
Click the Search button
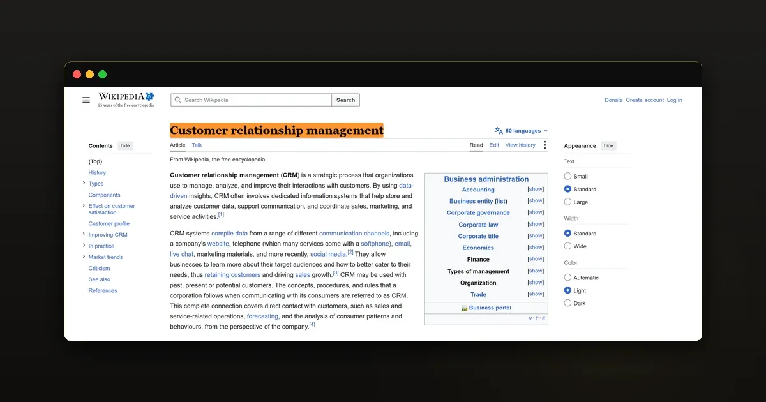tap(345, 100)
